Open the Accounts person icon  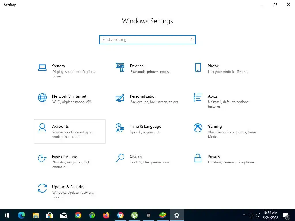tap(42, 128)
